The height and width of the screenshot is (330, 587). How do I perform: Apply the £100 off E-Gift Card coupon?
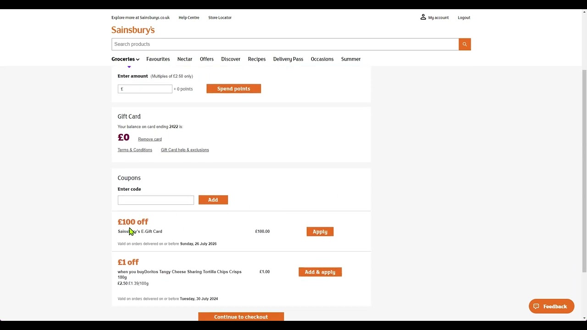point(320,231)
